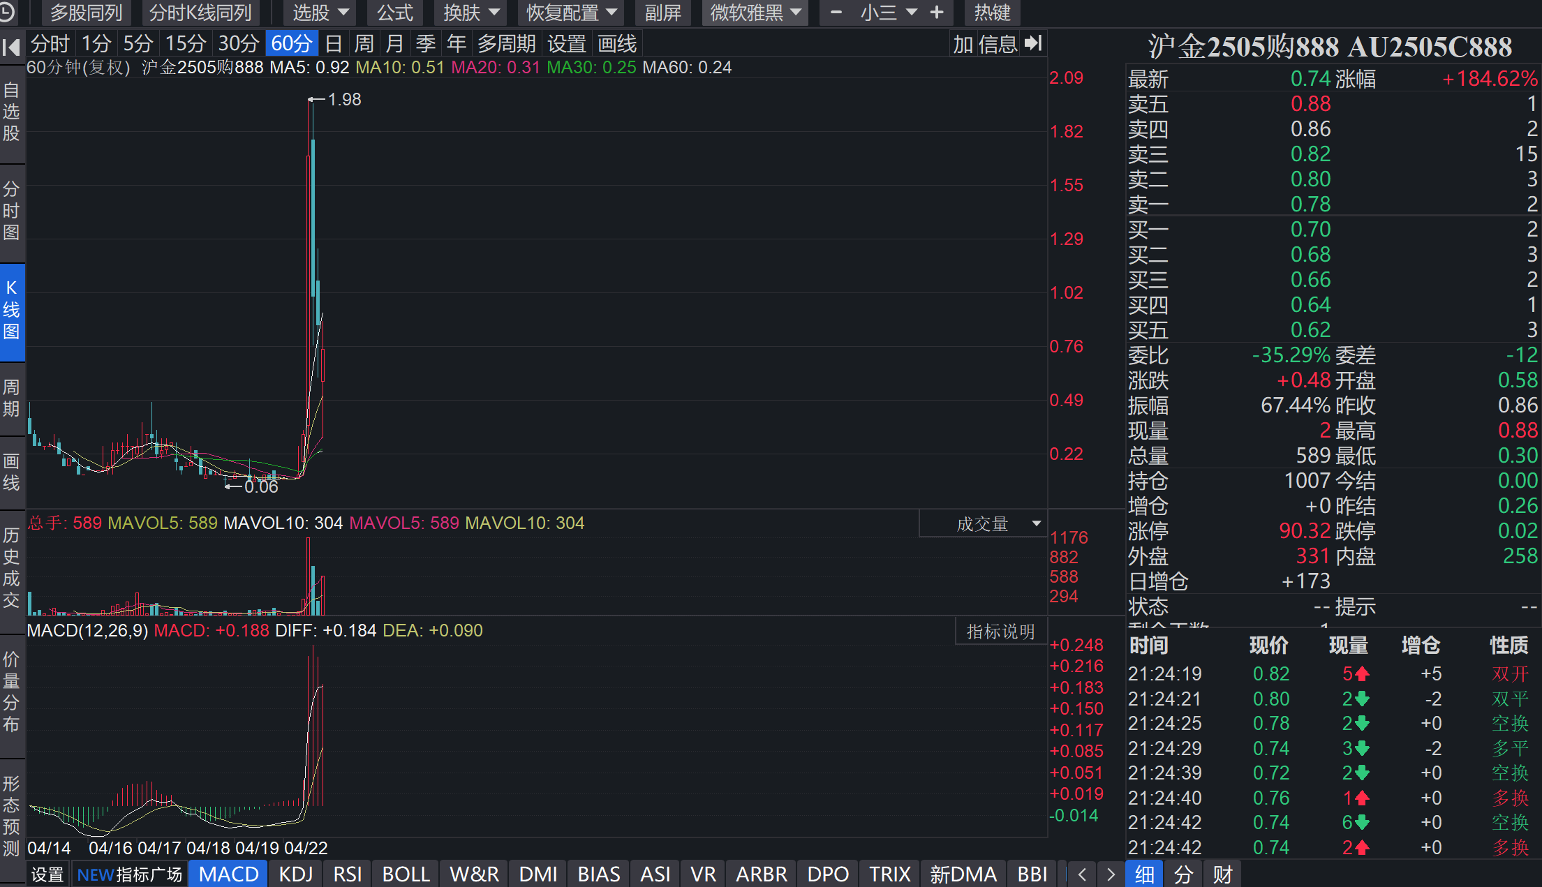Click the jump-to-first arrow icon at the left of the period bar
The width and height of the screenshot is (1542, 887).
coord(11,46)
